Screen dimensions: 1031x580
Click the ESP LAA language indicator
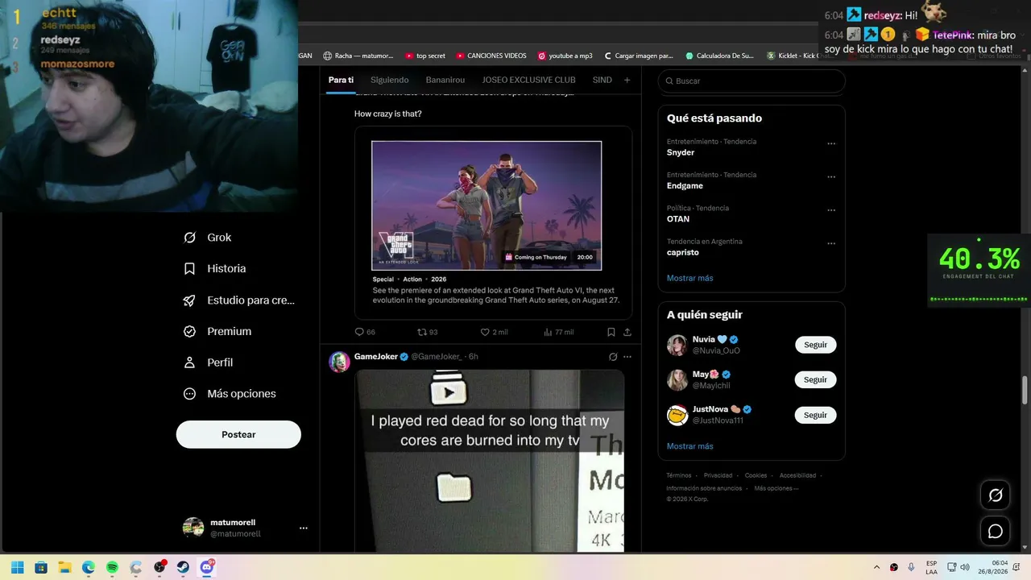[931, 567]
